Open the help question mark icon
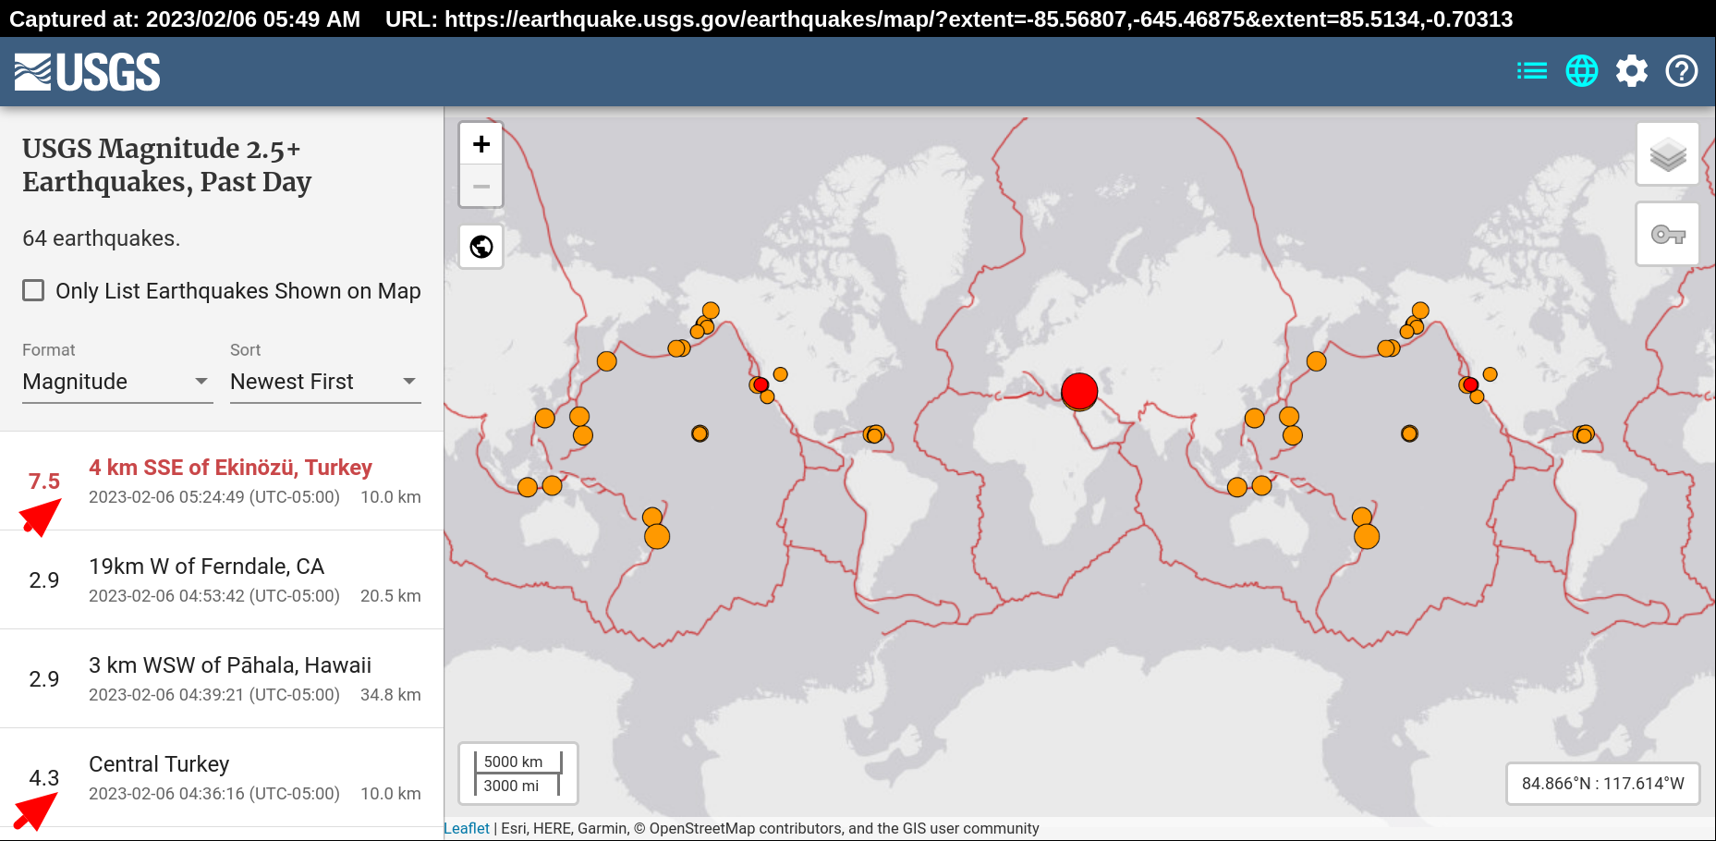The image size is (1716, 841). point(1682,71)
